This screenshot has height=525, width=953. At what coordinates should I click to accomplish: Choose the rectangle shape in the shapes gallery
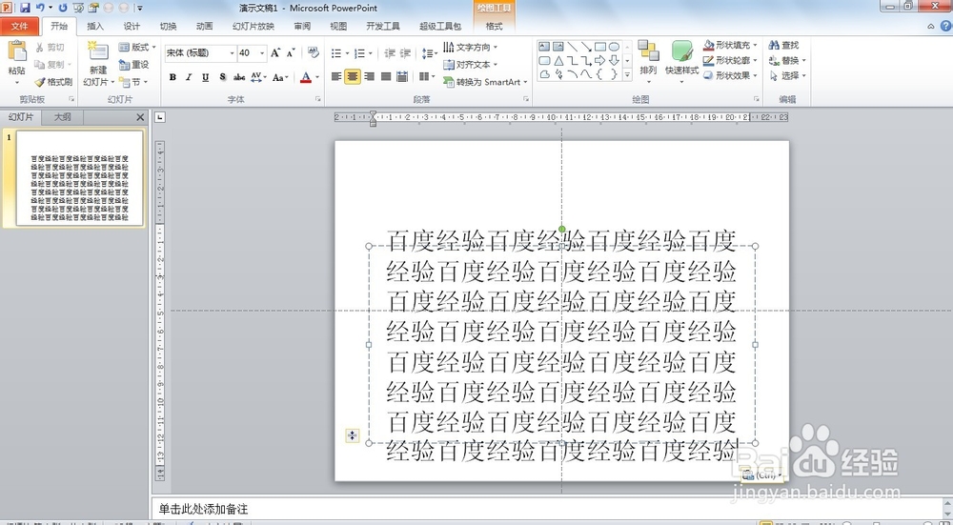599,47
